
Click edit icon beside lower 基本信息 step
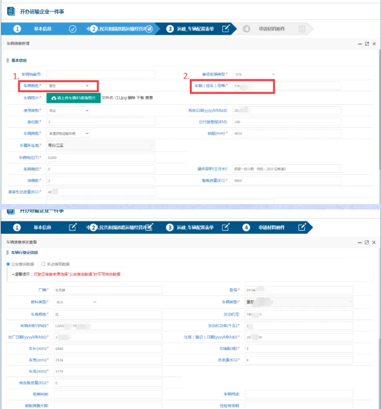tap(73, 227)
